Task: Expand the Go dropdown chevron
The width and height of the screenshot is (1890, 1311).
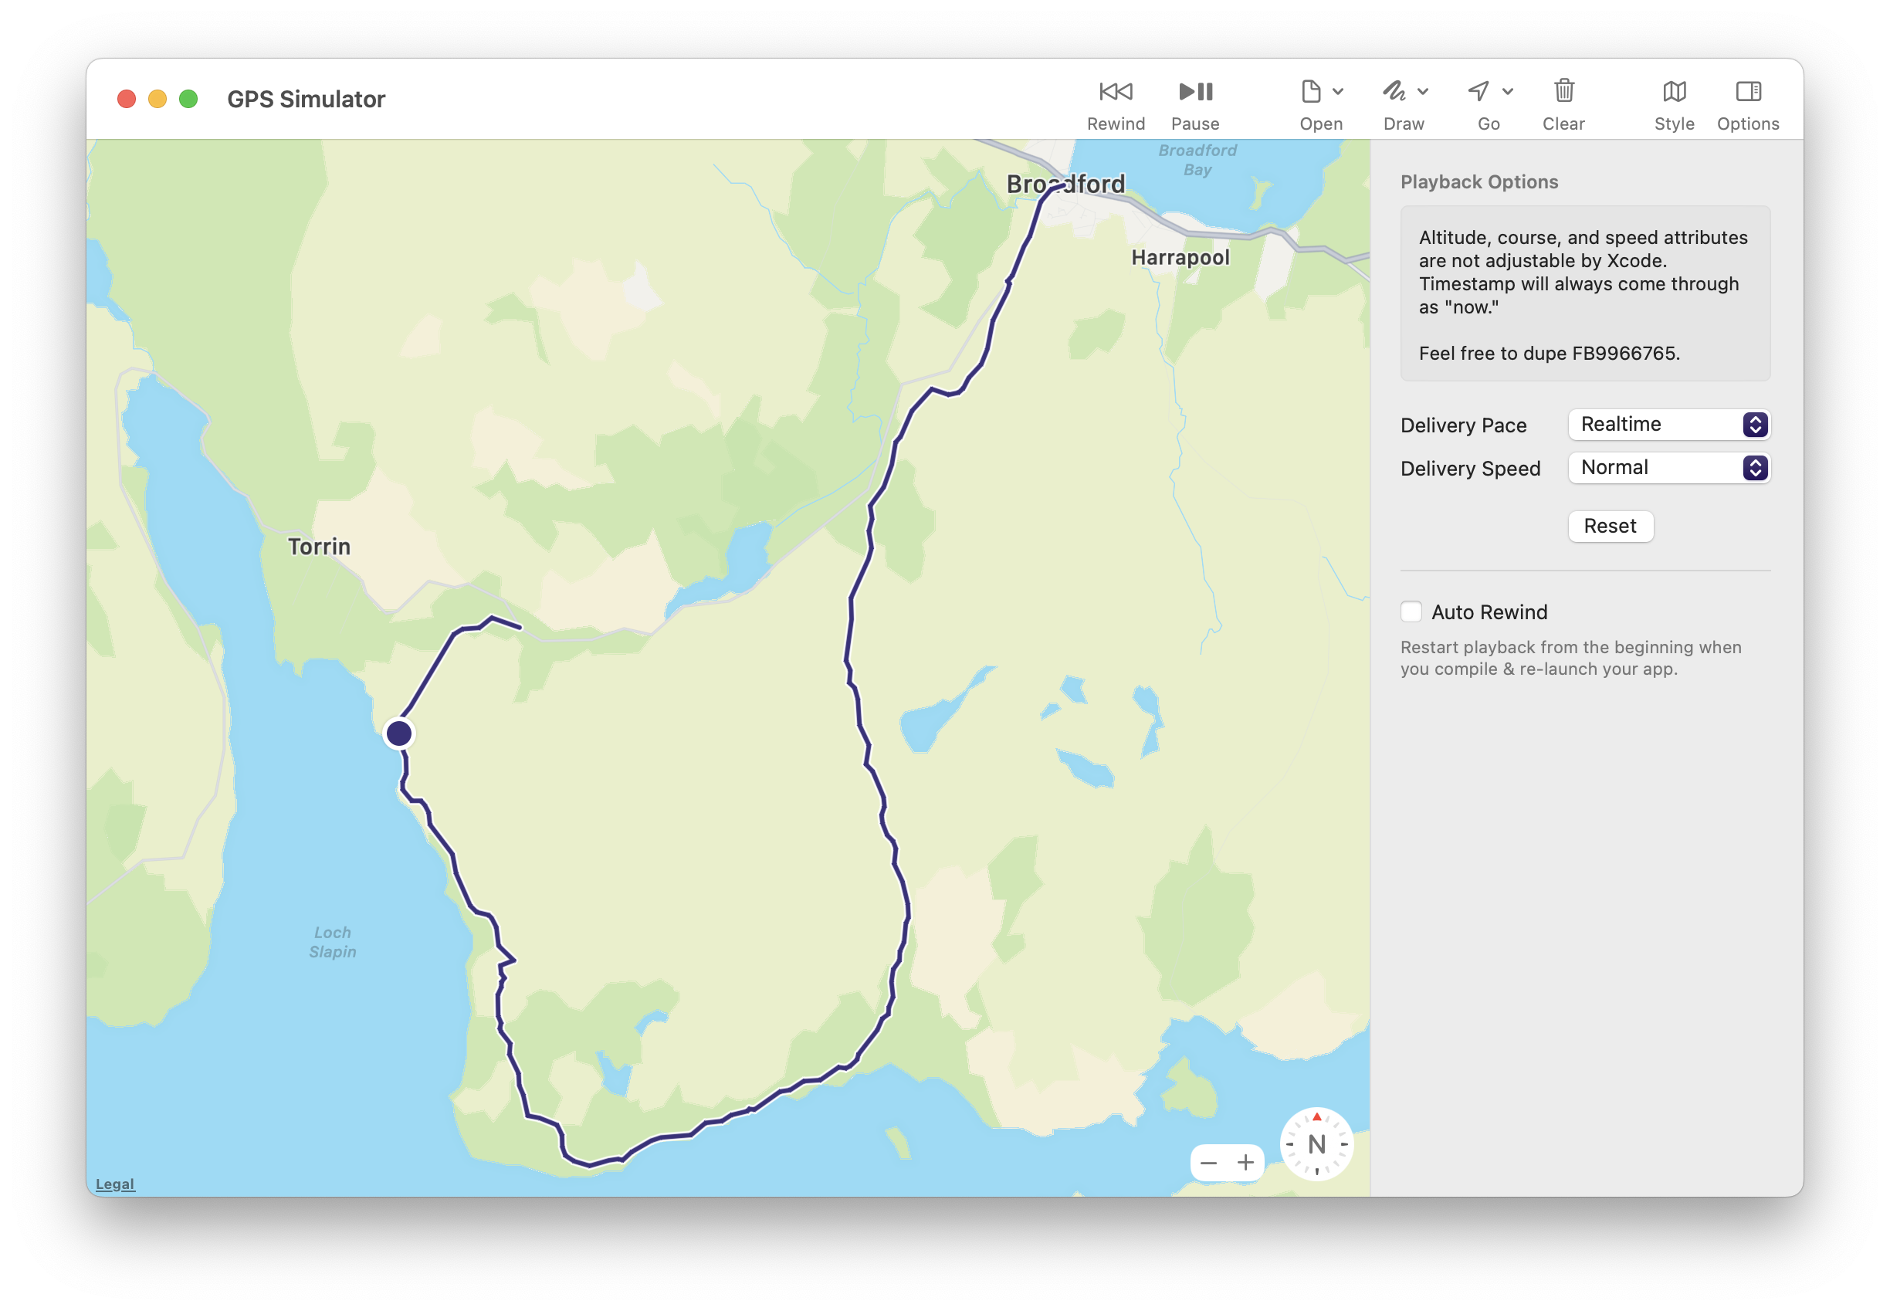Action: pyautogui.click(x=1508, y=92)
